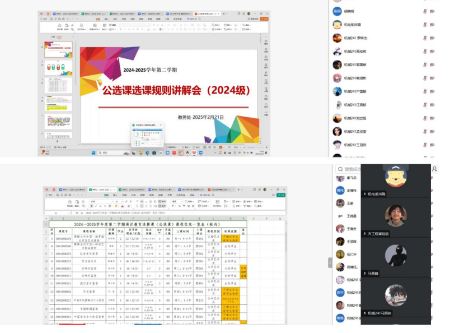Toggle Bold in the spreadsheet ribbon
The image size is (450, 333).
[x=92, y=206]
